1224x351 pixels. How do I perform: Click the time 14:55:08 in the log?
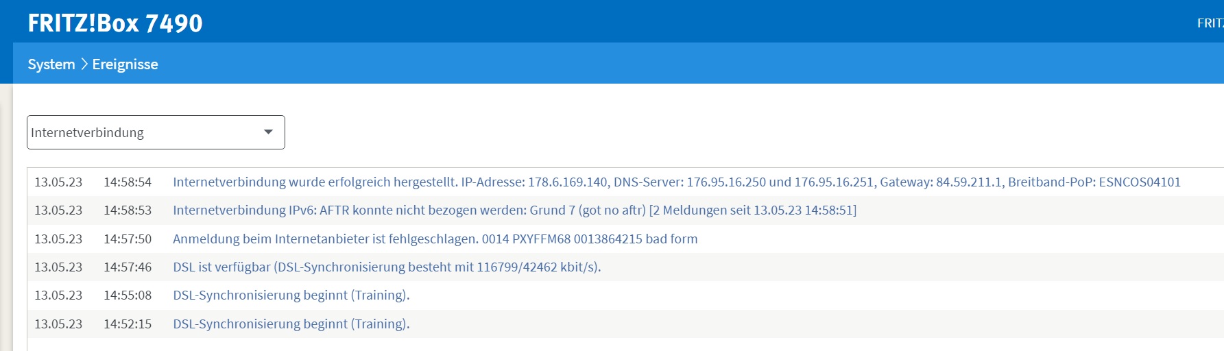click(x=128, y=295)
